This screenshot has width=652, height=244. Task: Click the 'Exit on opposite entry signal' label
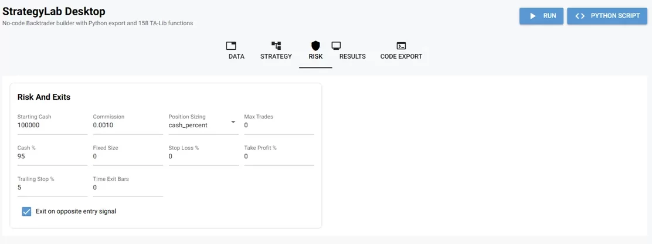click(76, 212)
